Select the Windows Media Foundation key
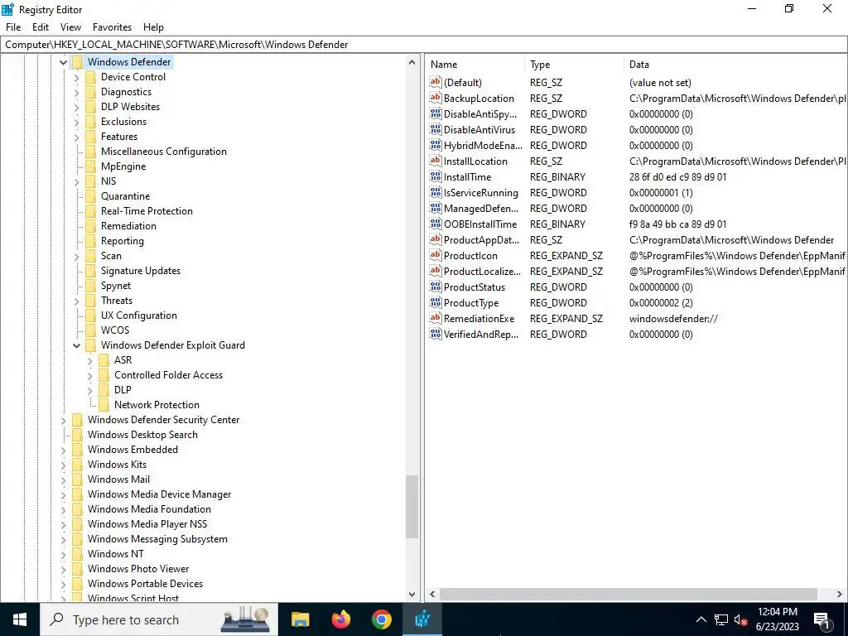 pyautogui.click(x=149, y=509)
